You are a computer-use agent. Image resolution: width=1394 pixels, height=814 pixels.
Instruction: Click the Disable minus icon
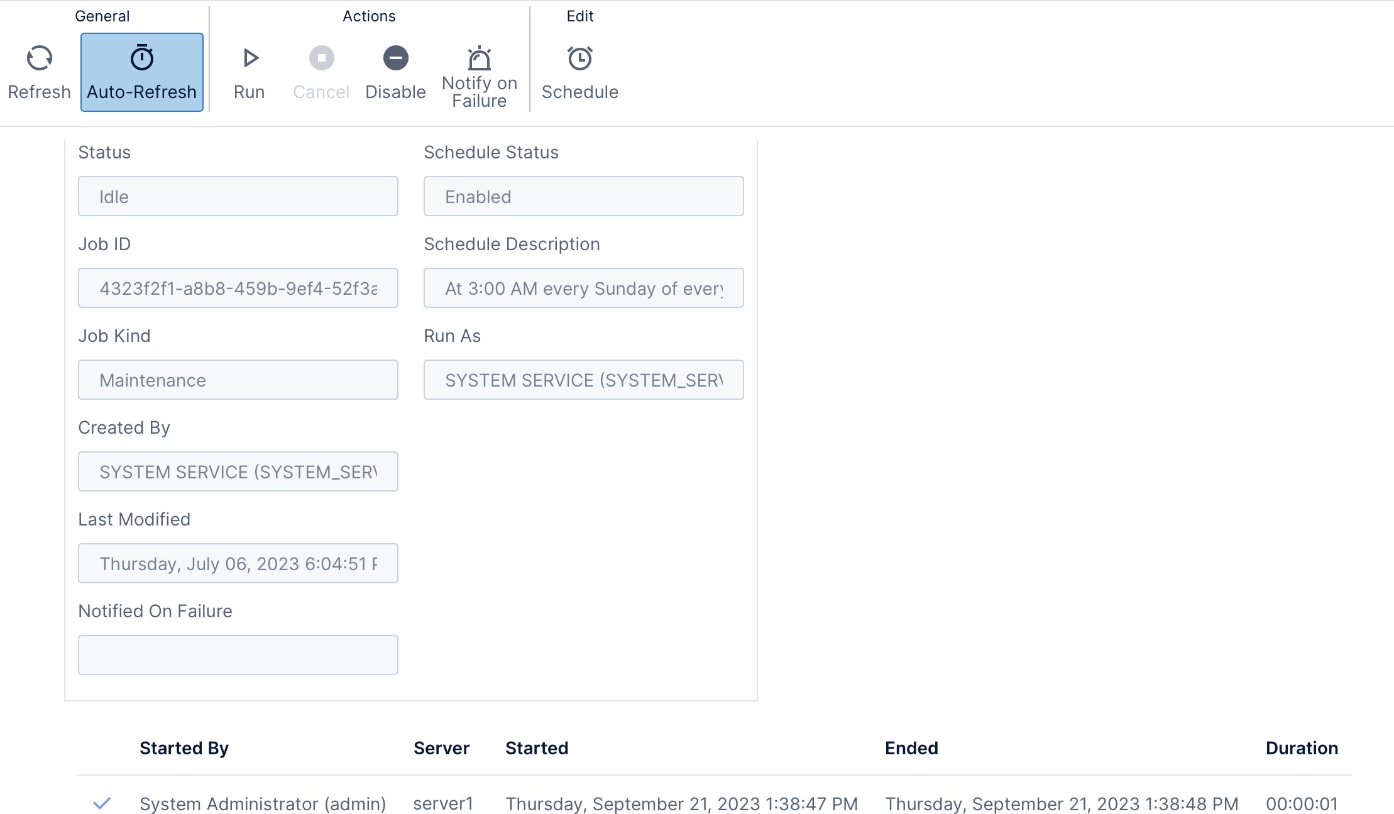point(395,57)
